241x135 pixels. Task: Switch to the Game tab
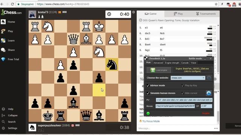click(151, 14)
